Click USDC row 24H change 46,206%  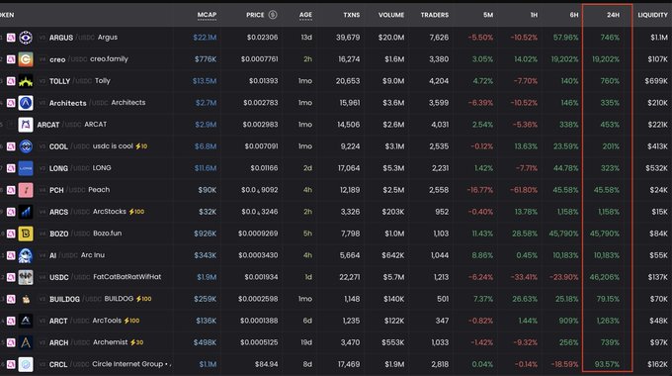click(x=605, y=277)
